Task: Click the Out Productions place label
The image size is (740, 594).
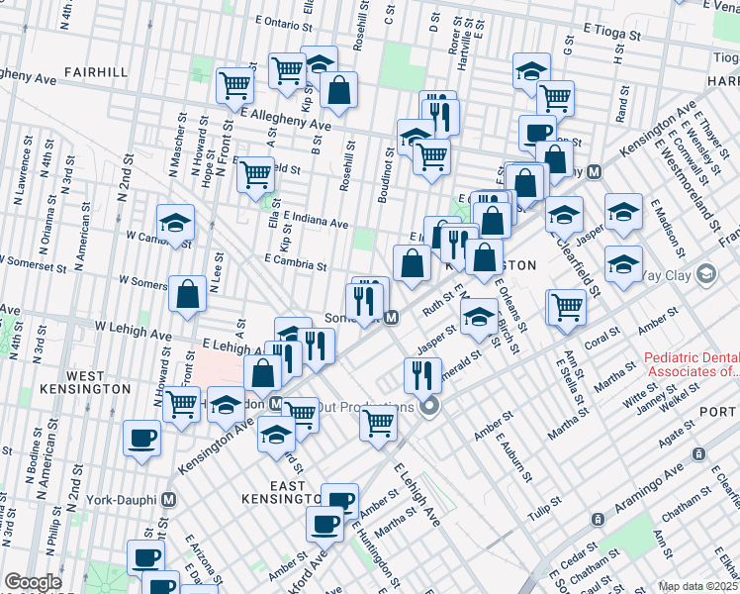Action: pos(365,407)
